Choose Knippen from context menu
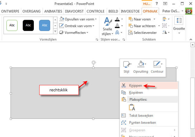195x137 pixels. (149, 86)
